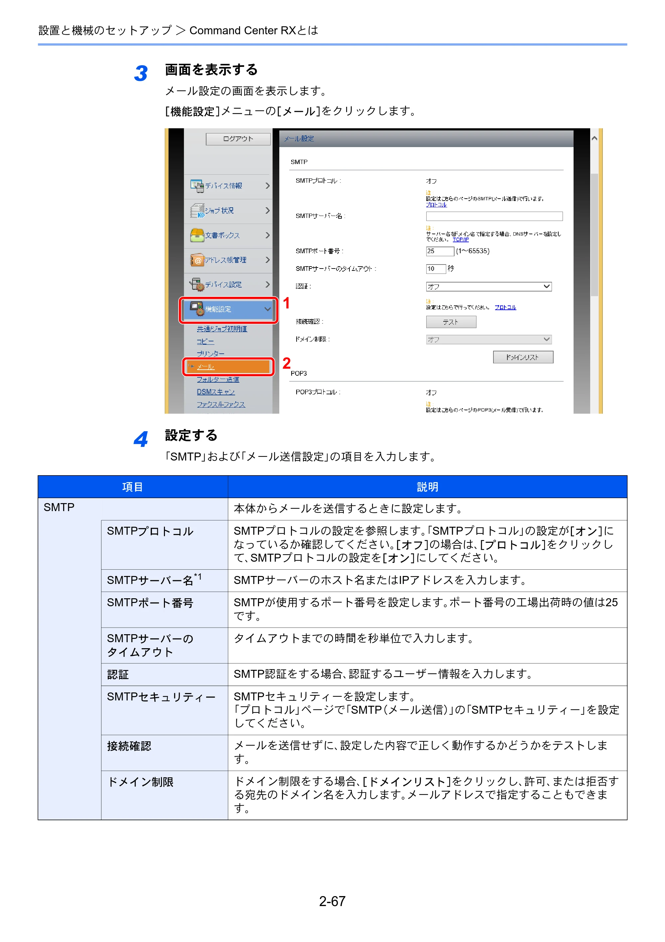
Task: Open the DSMスキャン submenu link
Action: (216, 392)
